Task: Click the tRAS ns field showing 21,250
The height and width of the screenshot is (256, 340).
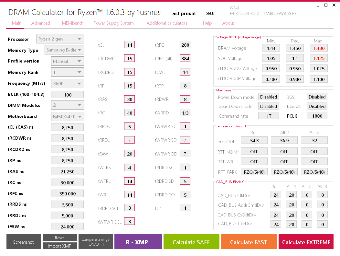Action: [x=68, y=172]
